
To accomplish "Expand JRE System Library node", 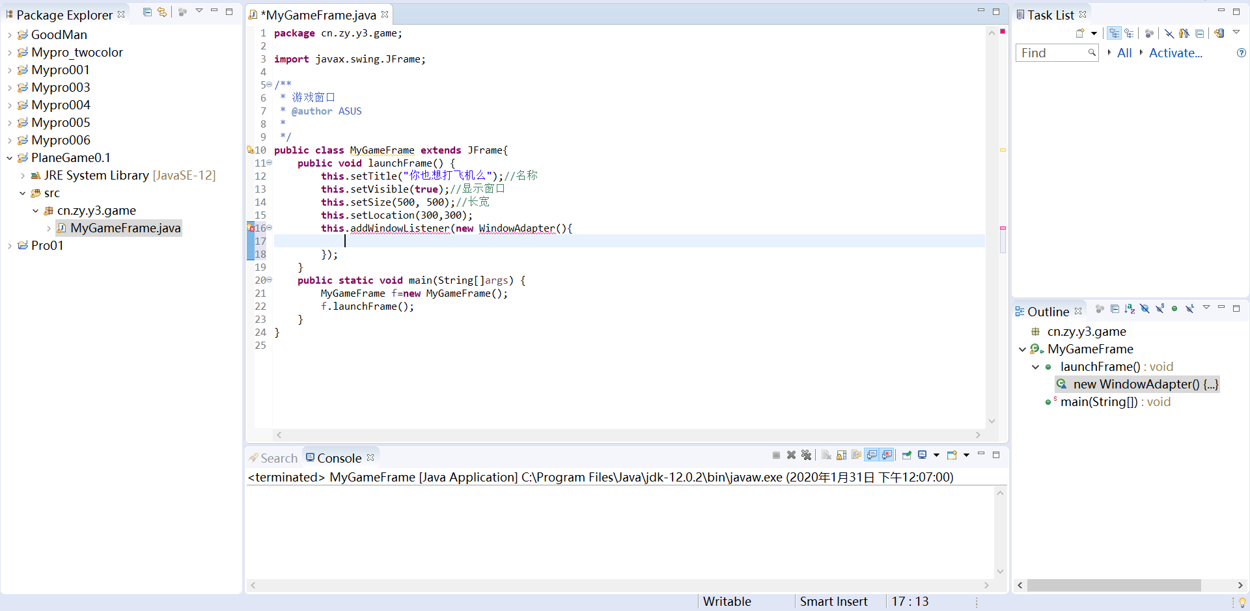I will point(22,176).
